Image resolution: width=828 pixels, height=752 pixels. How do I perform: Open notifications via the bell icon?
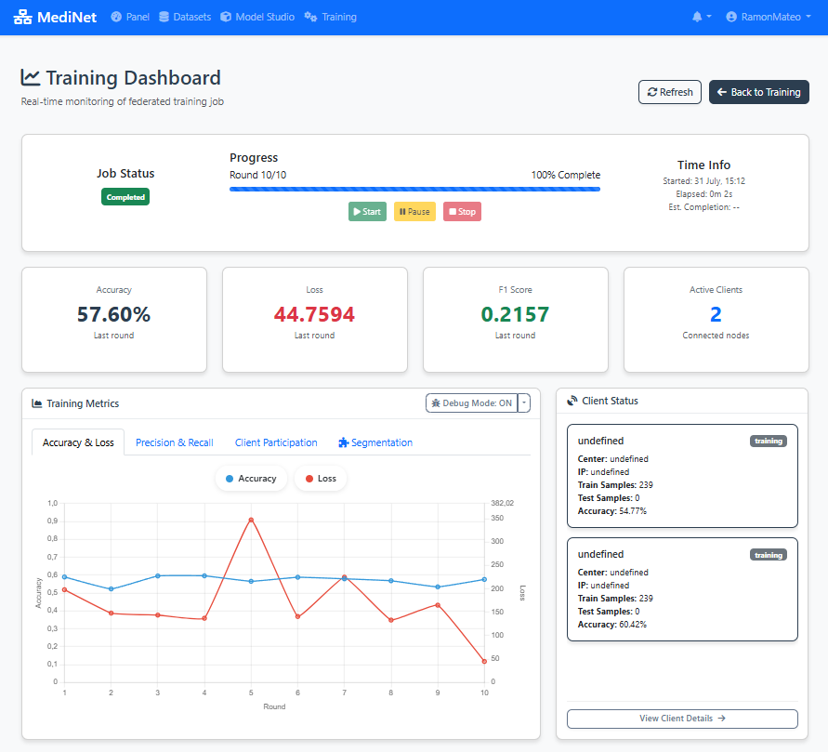698,16
